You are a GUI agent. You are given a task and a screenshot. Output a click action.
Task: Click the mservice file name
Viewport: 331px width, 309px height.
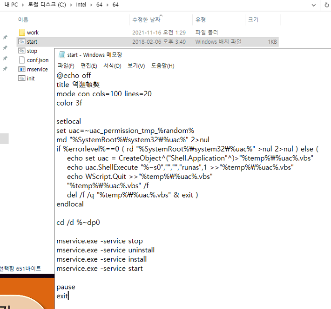[x=37, y=69]
